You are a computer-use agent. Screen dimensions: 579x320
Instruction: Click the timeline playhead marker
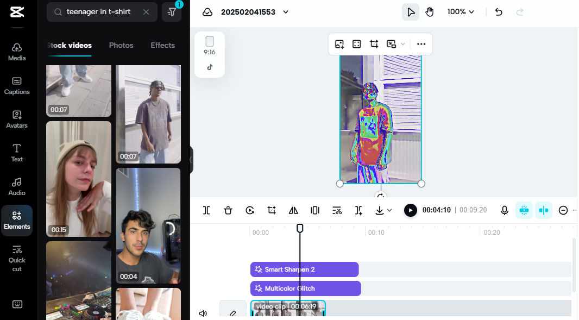(x=300, y=228)
